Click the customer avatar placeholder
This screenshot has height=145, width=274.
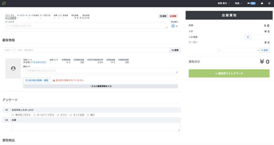tap(13, 69)
